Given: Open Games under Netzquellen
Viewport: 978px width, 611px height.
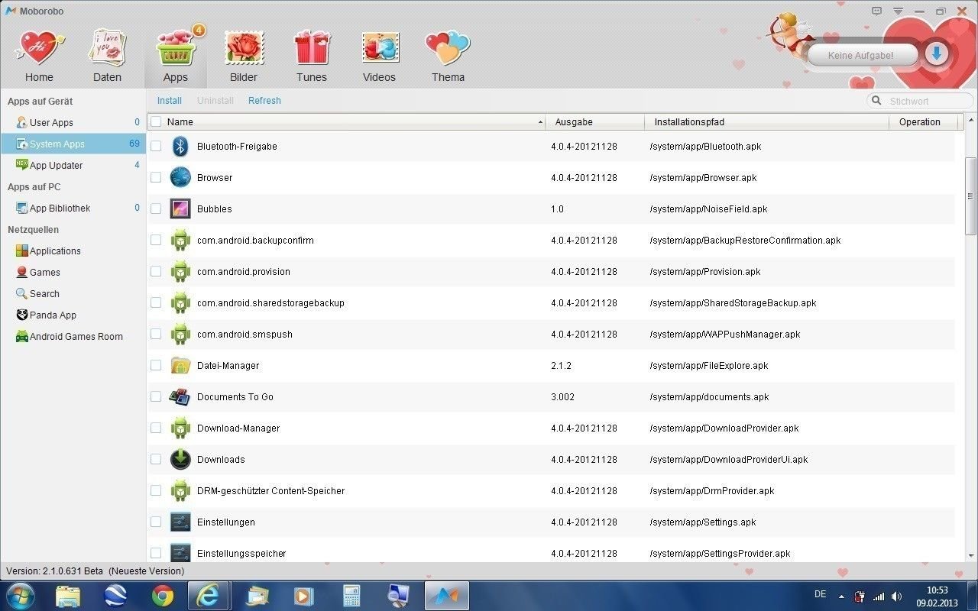Looking at the screenshot, I should point(73,272).
